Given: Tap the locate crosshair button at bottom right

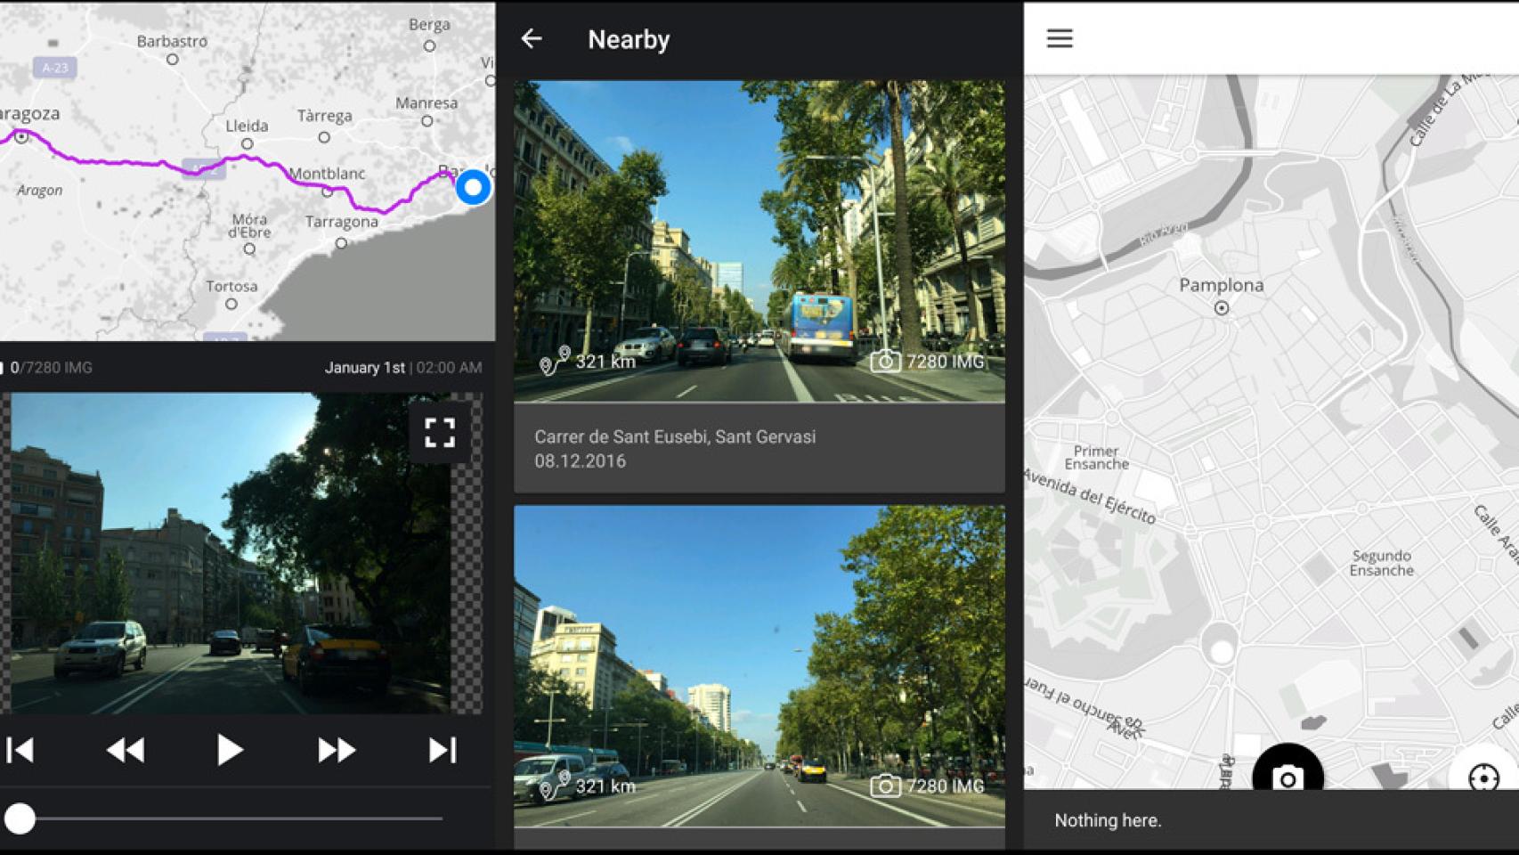Looking at the screenshot, I should point(1485,778).
